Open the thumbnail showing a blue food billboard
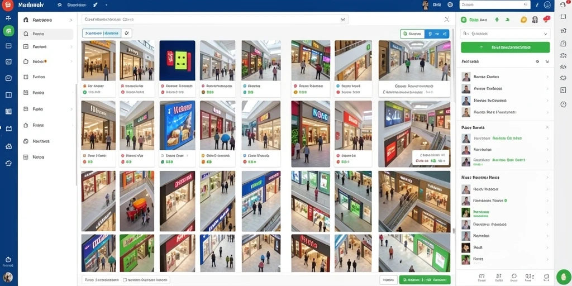Image resolution: width=572 pixels, height=286 pixels. point(177,125)
